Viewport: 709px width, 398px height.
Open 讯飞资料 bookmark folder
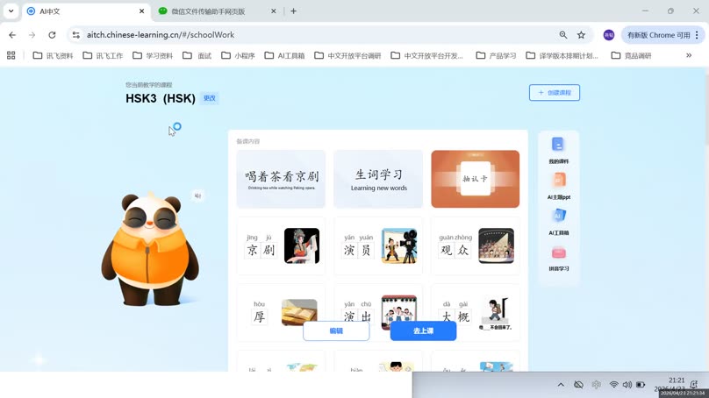53,55
